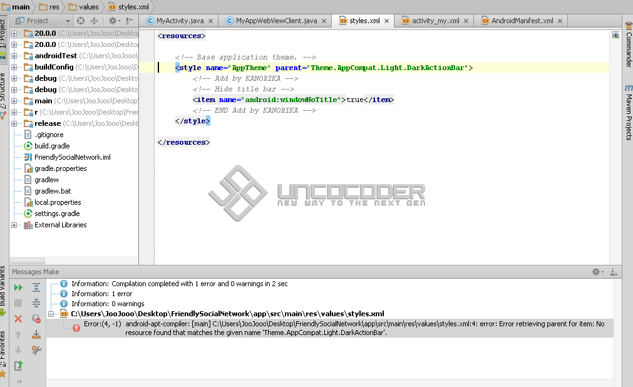Select gradle.properties in the Project tree
The width and height of the screenshot is (633, 387).
point(61,168)
